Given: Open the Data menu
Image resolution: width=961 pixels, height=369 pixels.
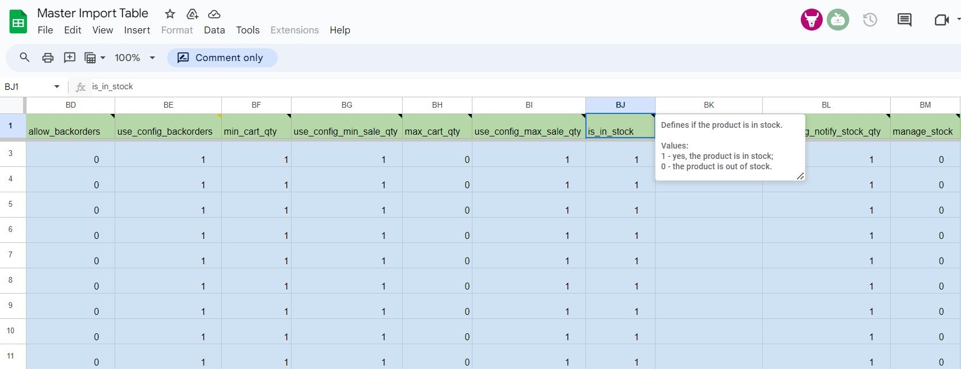Looking at the screenshot, I should (x=214, y=30).
